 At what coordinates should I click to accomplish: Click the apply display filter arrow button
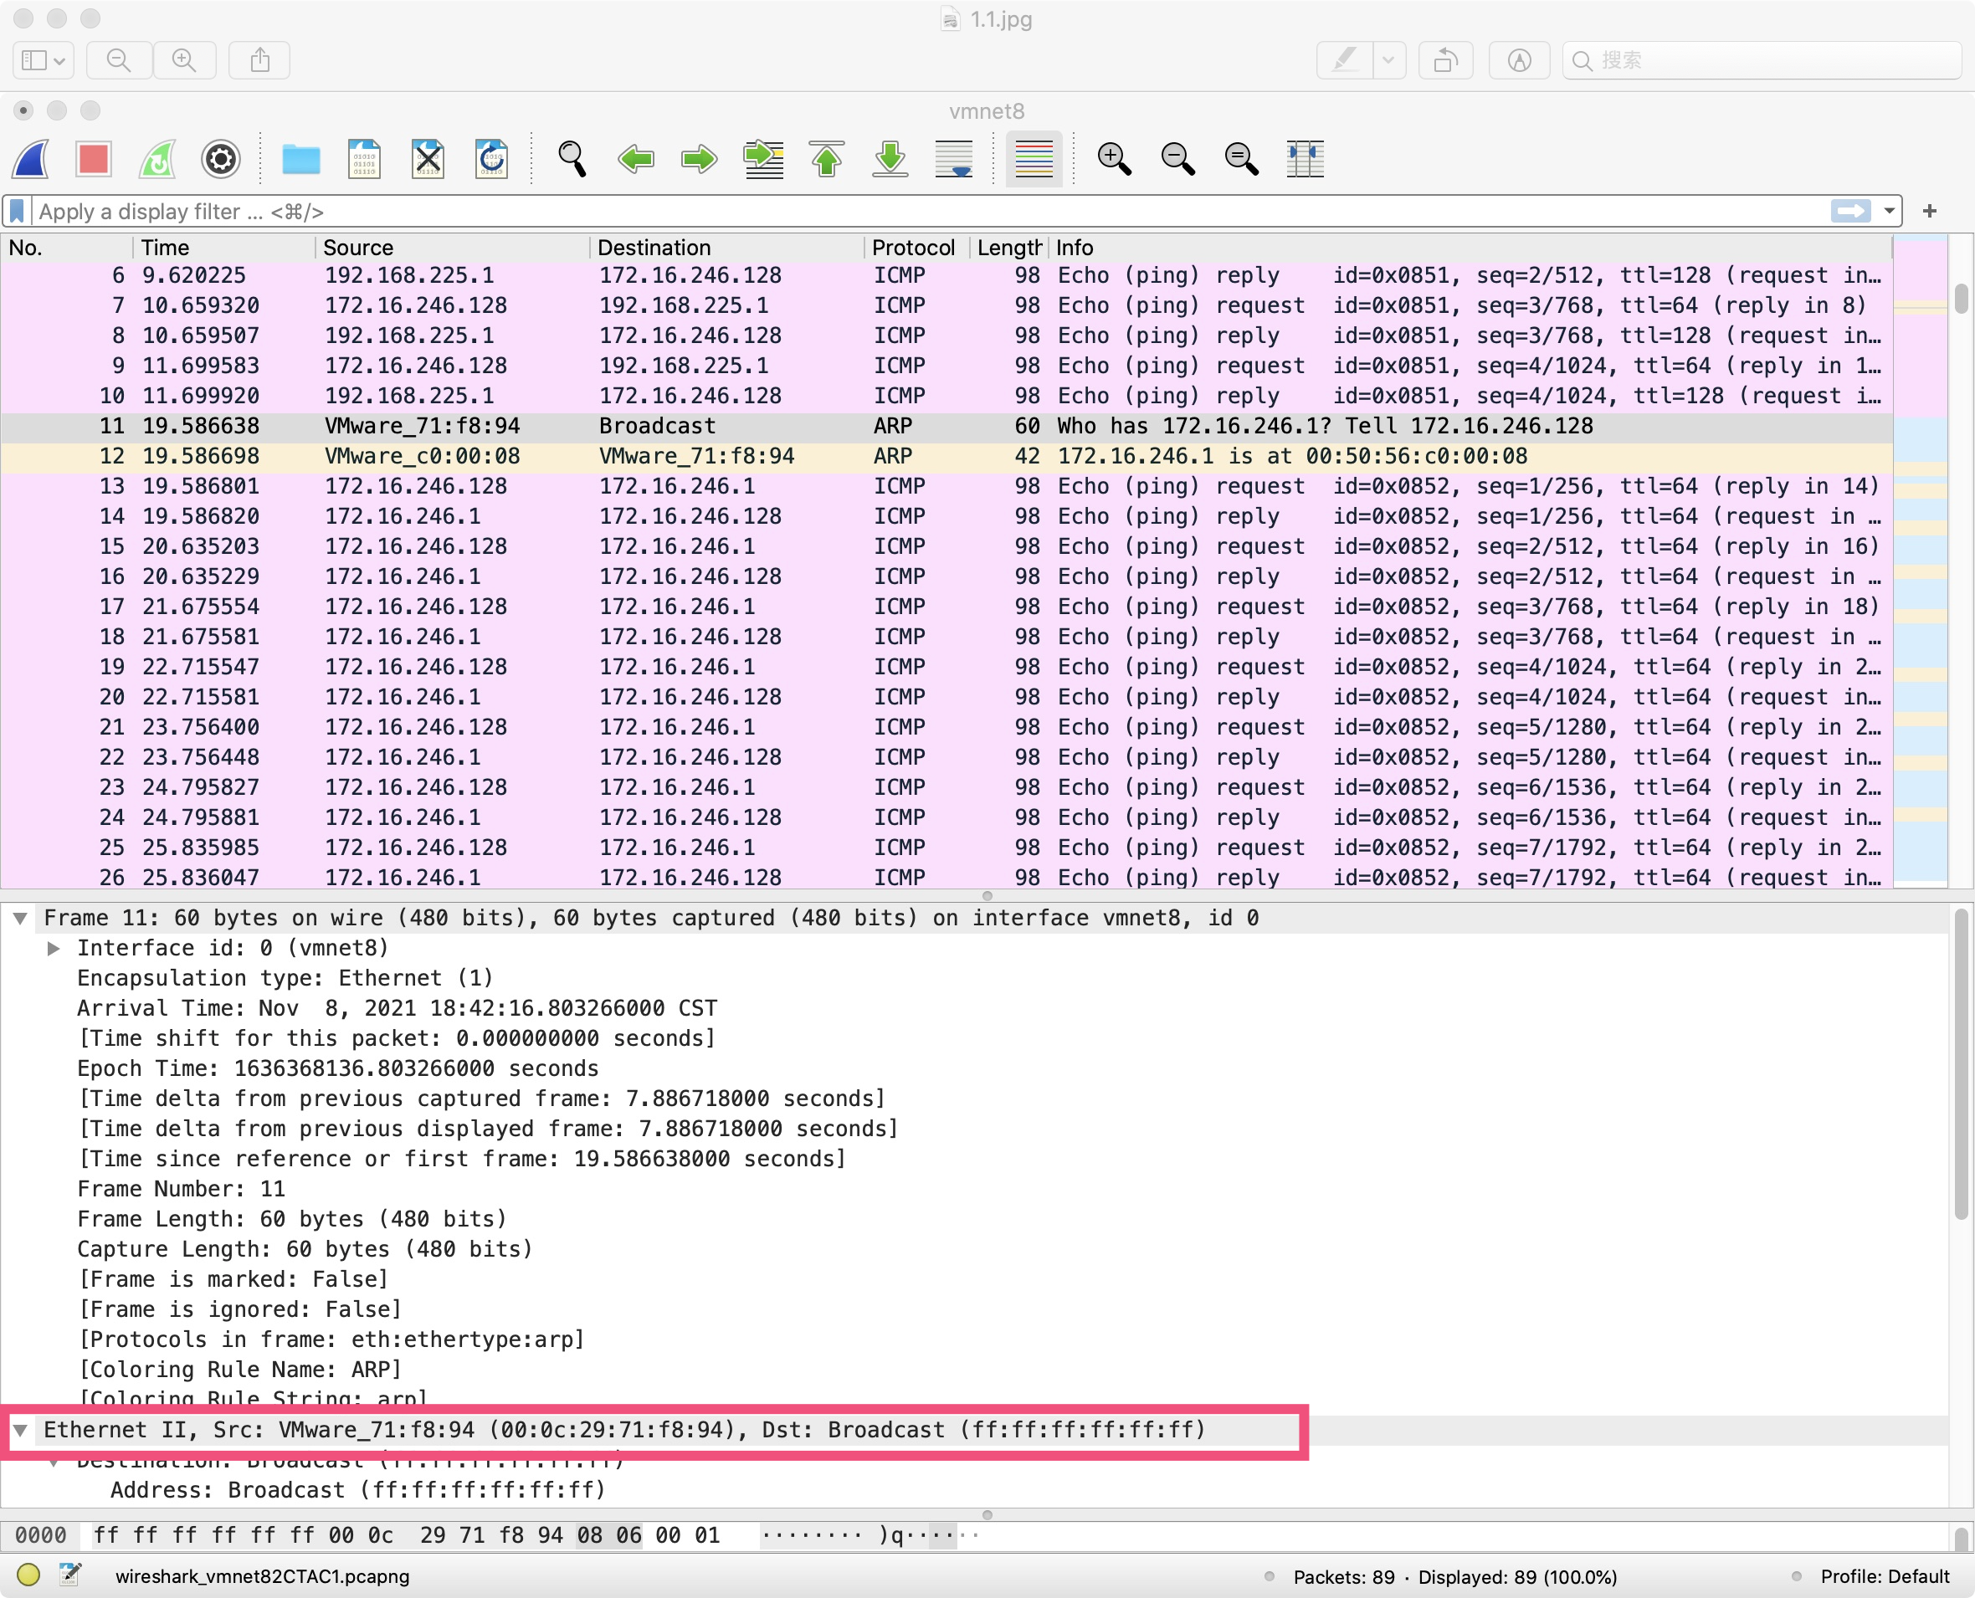coord(1850,212)
